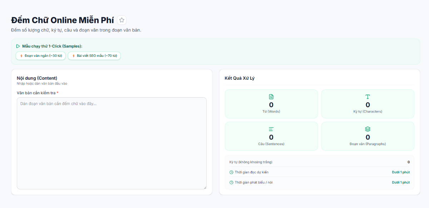
Task: Click the textarea resize handle corner
Action: pyautogui.click(x=204, y=187)
